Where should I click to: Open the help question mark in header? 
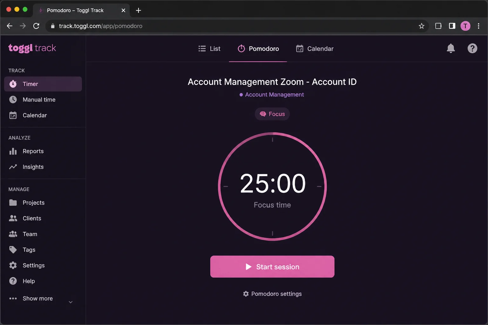[472, 48]
